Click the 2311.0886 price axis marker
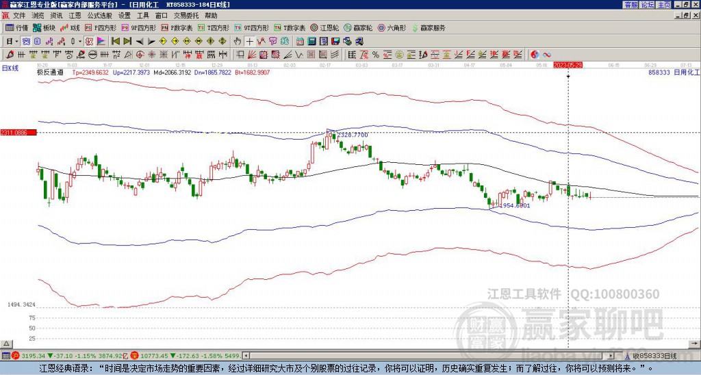The width and height of the screenshot is (701, 375). (18, 132)
